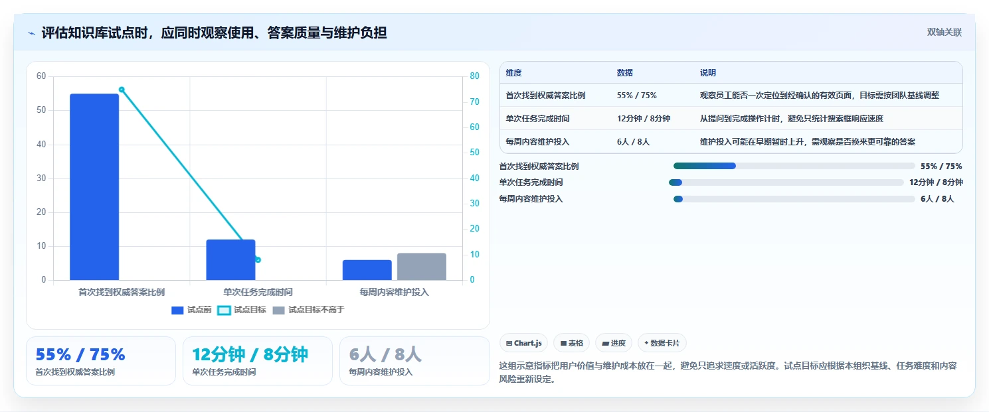Click the cyan line point at 8
Screen dimensions: 989x412
258,259
